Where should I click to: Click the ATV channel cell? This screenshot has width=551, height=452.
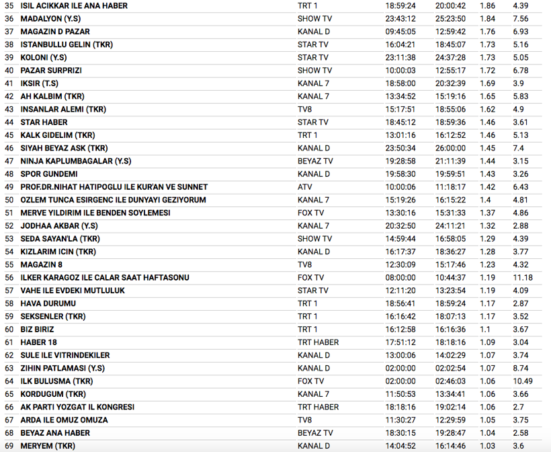click(305, 187)
